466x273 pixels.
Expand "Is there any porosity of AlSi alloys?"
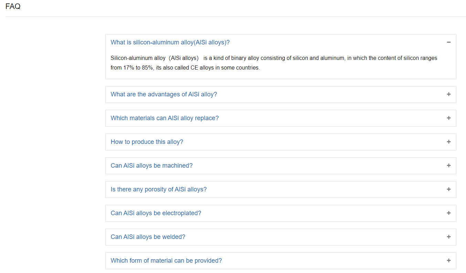(159, 189)
